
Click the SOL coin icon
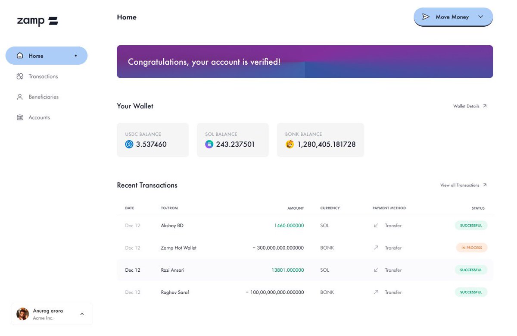tap(209, 144)
